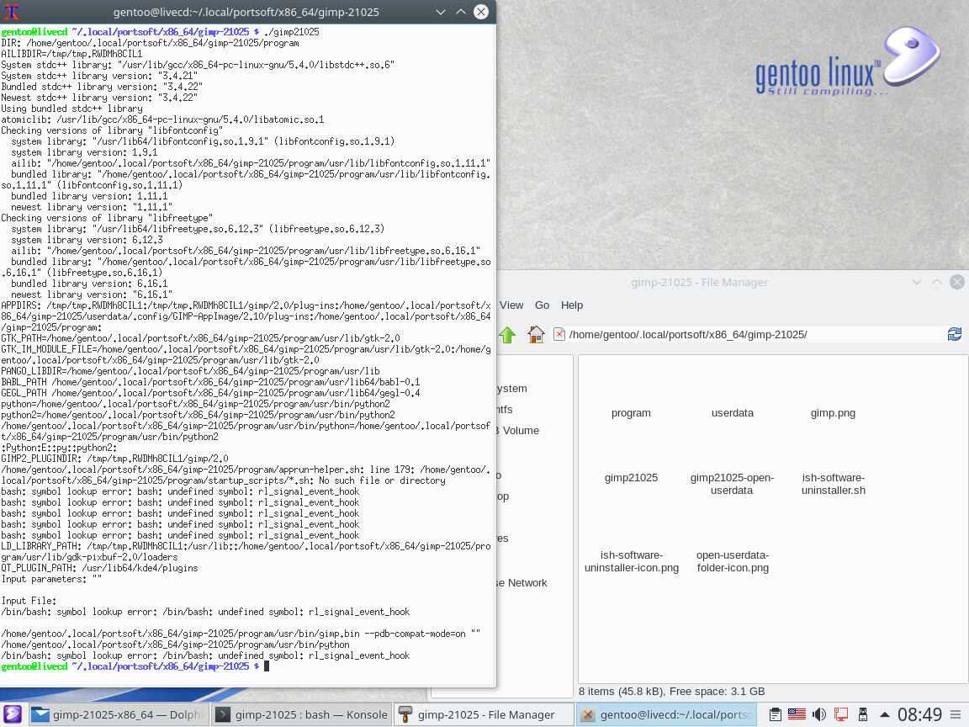The height and width of the screenshot is (727, 969).
Task: Click the folder icon left of the path
Action: (x=559, y=334)
